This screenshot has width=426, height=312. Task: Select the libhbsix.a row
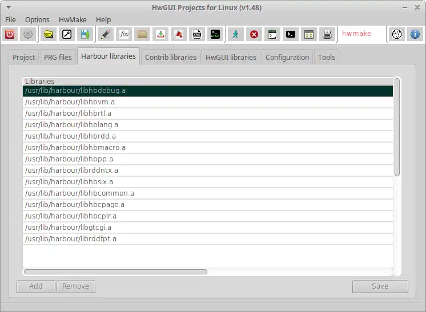point(208,182)
